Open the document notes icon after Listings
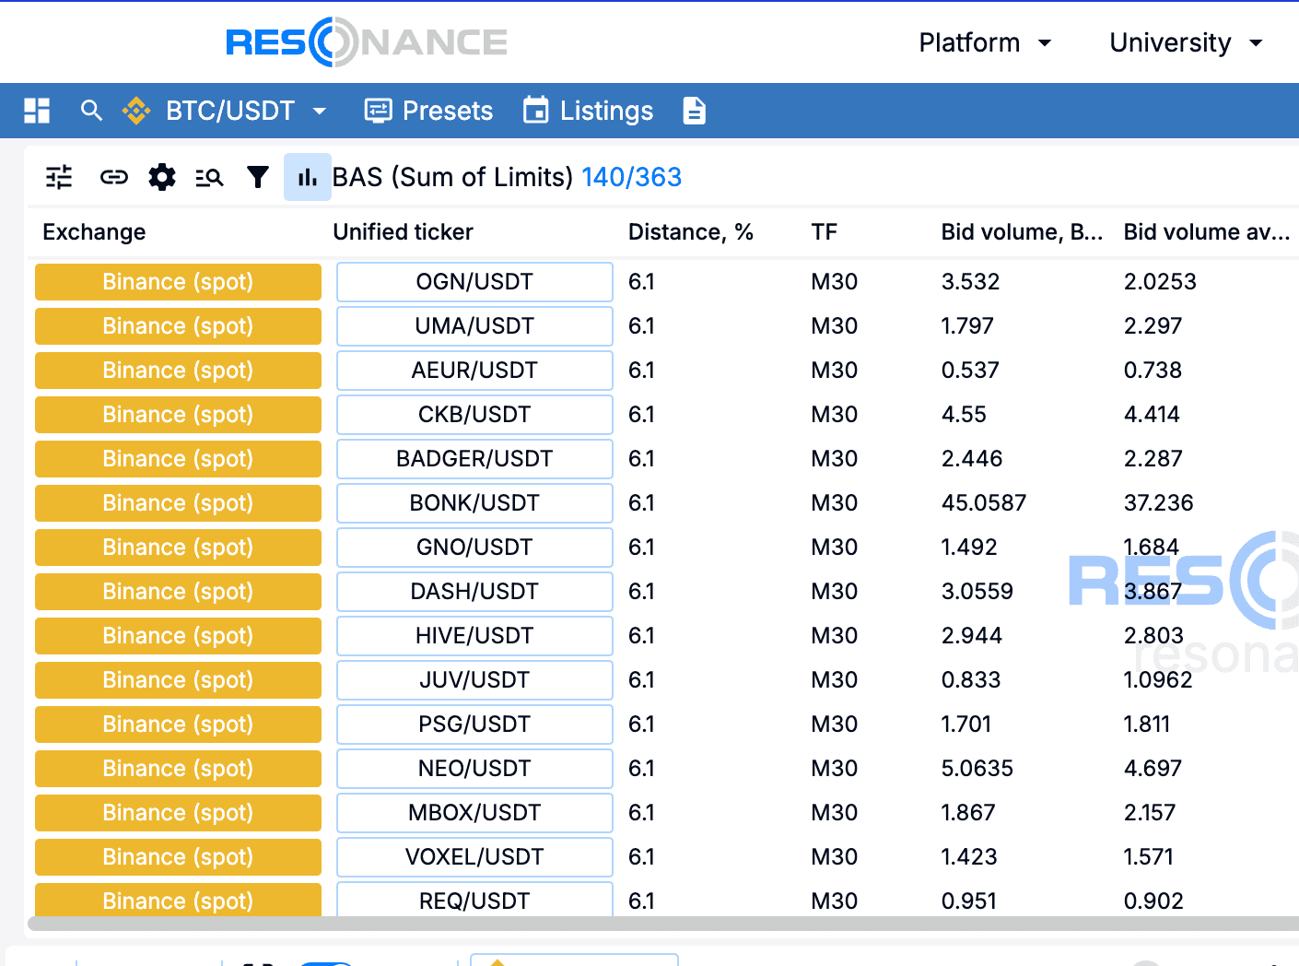The width and height of the screenshot is (1299, 966). 695,111
